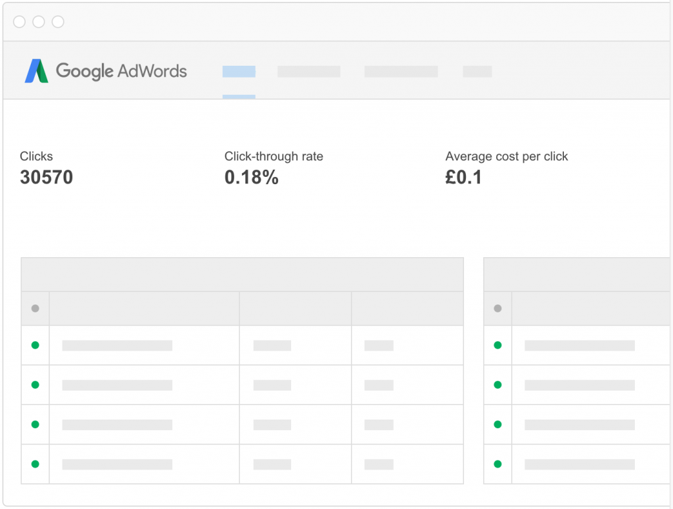The height and width of the screenshot is (509, 673).
Task: Select the highlighted blue navigation tab
Action: coord(239,72)
